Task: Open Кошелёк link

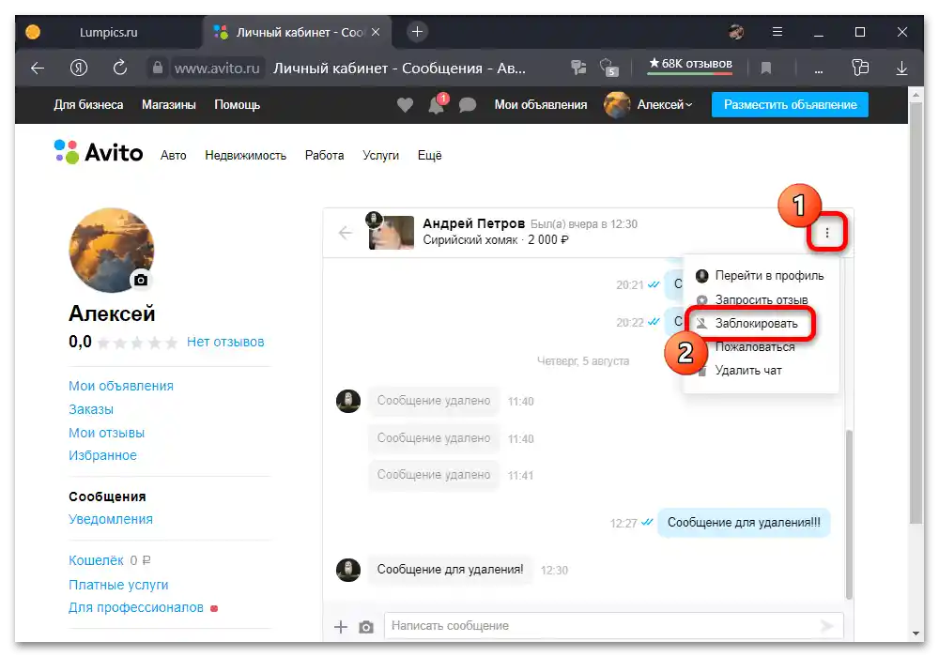Action: pyautogui.click(x=96, y=560)
